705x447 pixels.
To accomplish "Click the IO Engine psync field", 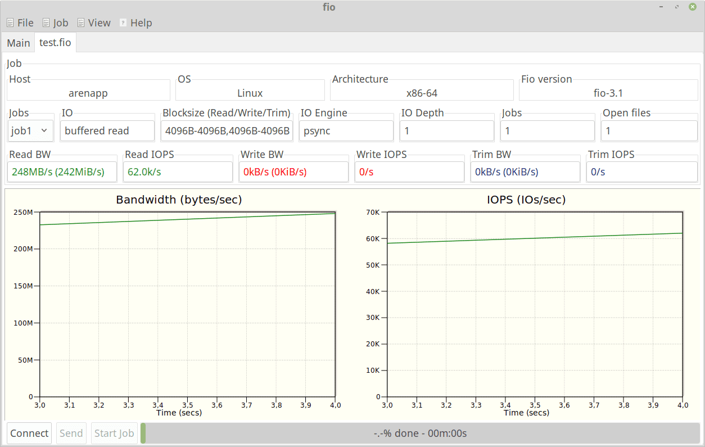I will pyautogui.click(x=346, y=131).
